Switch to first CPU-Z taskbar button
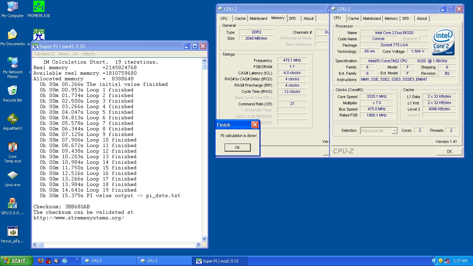 click(x=109, y=261)
